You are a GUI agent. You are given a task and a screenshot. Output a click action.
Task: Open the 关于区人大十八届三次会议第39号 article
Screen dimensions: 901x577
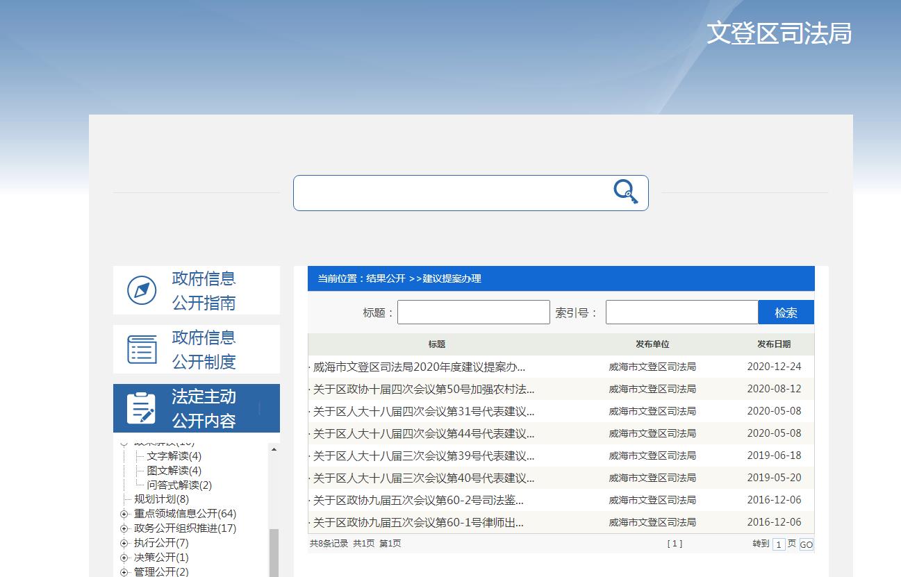[x=420, y=455]
